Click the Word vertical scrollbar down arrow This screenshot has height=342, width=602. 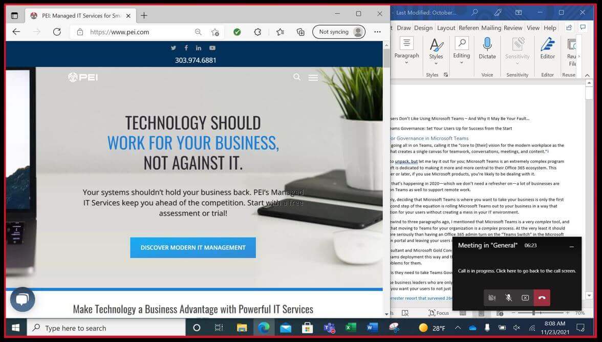(x=589, y=295)
